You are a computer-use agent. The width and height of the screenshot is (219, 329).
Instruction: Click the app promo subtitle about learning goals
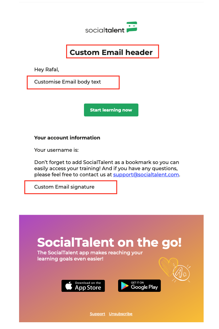click(x=90, y=256)
